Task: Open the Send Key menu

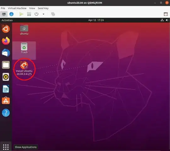Action: pyautogui.click(x=43, y=8)
